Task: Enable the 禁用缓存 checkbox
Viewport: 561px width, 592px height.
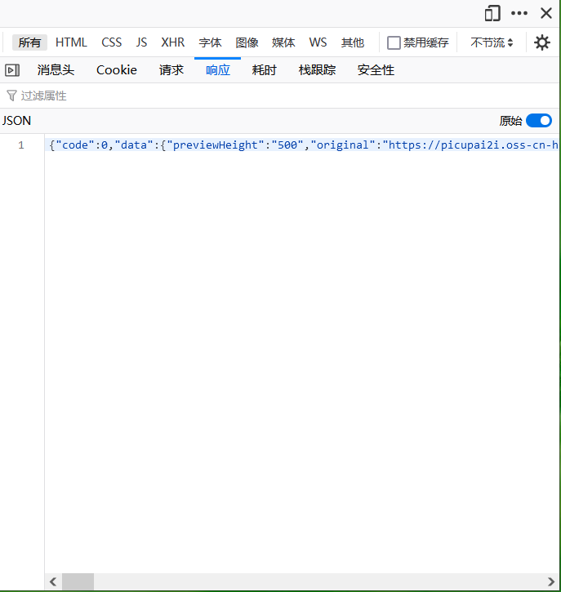Action: coord(394,42)
